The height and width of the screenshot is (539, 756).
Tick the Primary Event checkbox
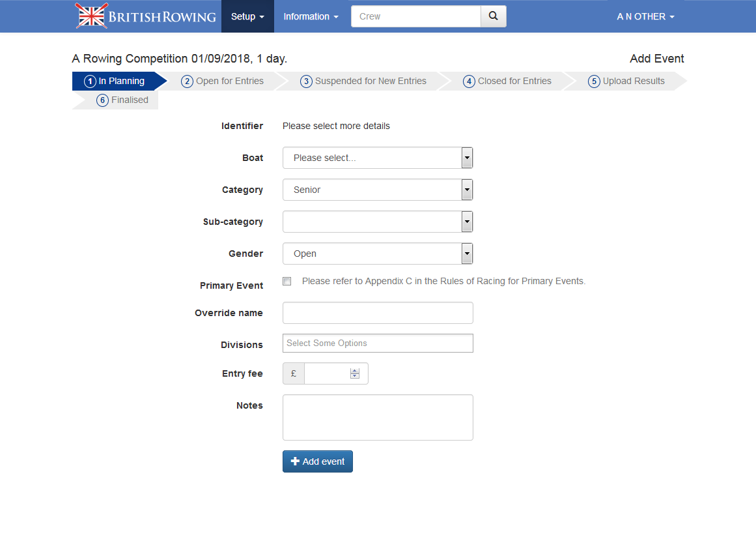pos(287,282)
